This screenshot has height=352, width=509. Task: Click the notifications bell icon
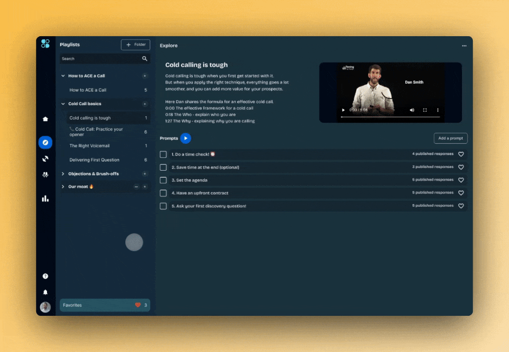point(45,292)
